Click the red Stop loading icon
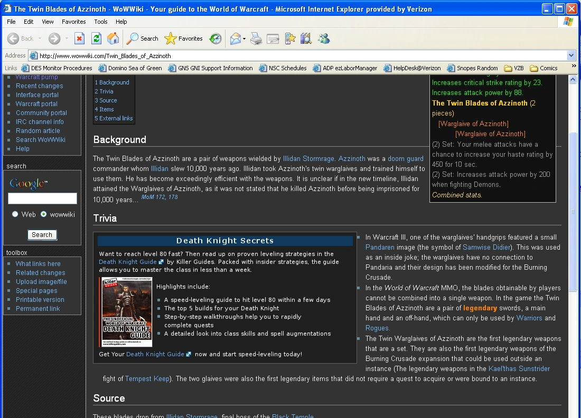581x418 pixels. [x=80, y=39]
